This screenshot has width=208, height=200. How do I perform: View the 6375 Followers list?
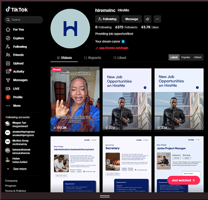[127, 27]
